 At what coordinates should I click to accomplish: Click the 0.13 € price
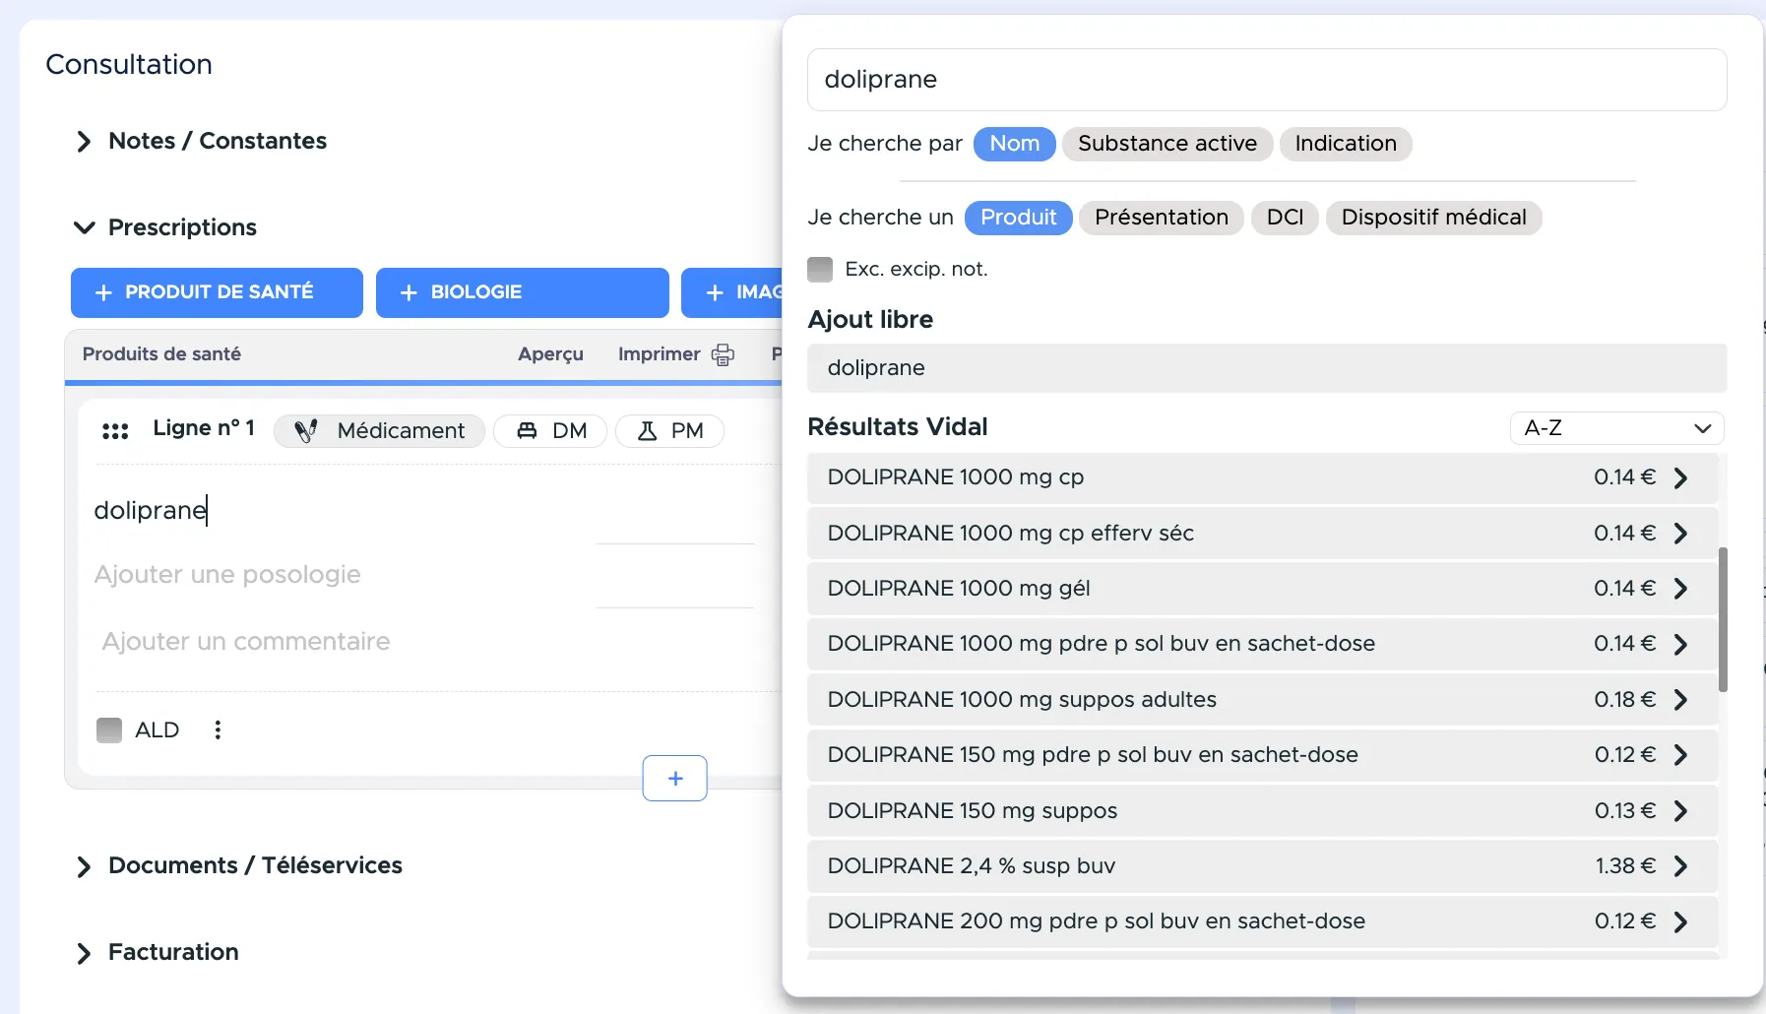pos(1625,811)
